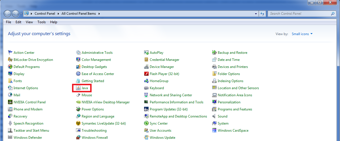Open the Mail icon

(x=10, y=95)
